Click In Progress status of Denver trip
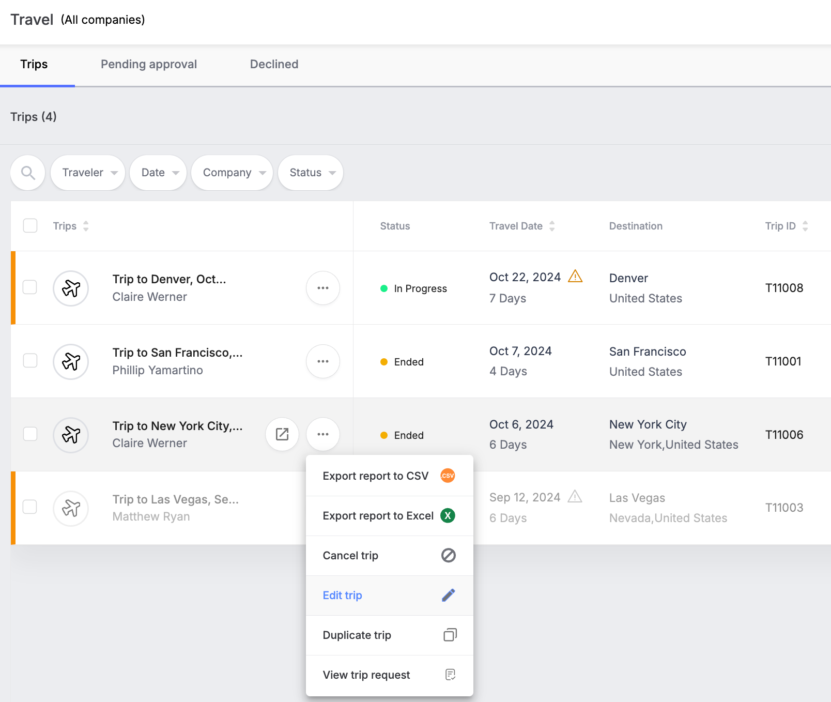 click(414, 288)
